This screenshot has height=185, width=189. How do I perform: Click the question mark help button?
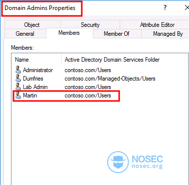[165, 7]
